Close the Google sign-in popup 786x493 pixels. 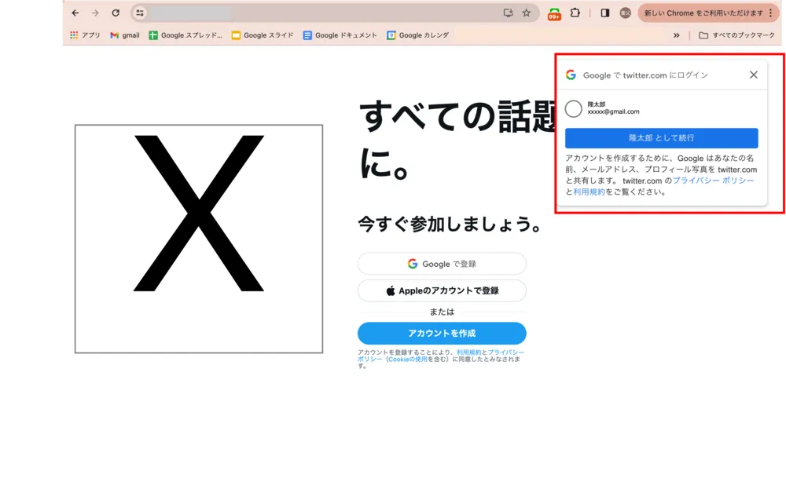pyautogui.click(x=754, y=75)
